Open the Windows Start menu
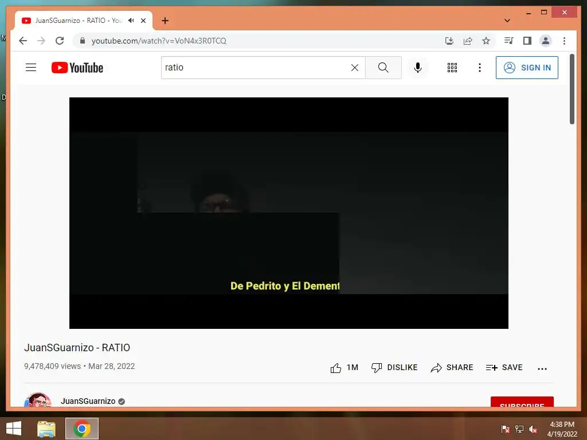This screenshot has height=440, width=587. [x=14, y=429]
